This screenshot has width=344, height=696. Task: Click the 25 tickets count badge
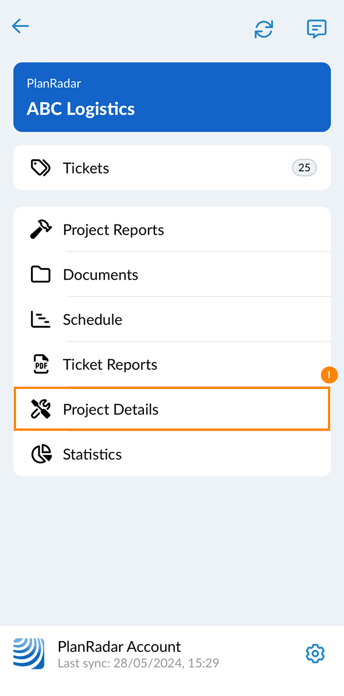(304, 168)
